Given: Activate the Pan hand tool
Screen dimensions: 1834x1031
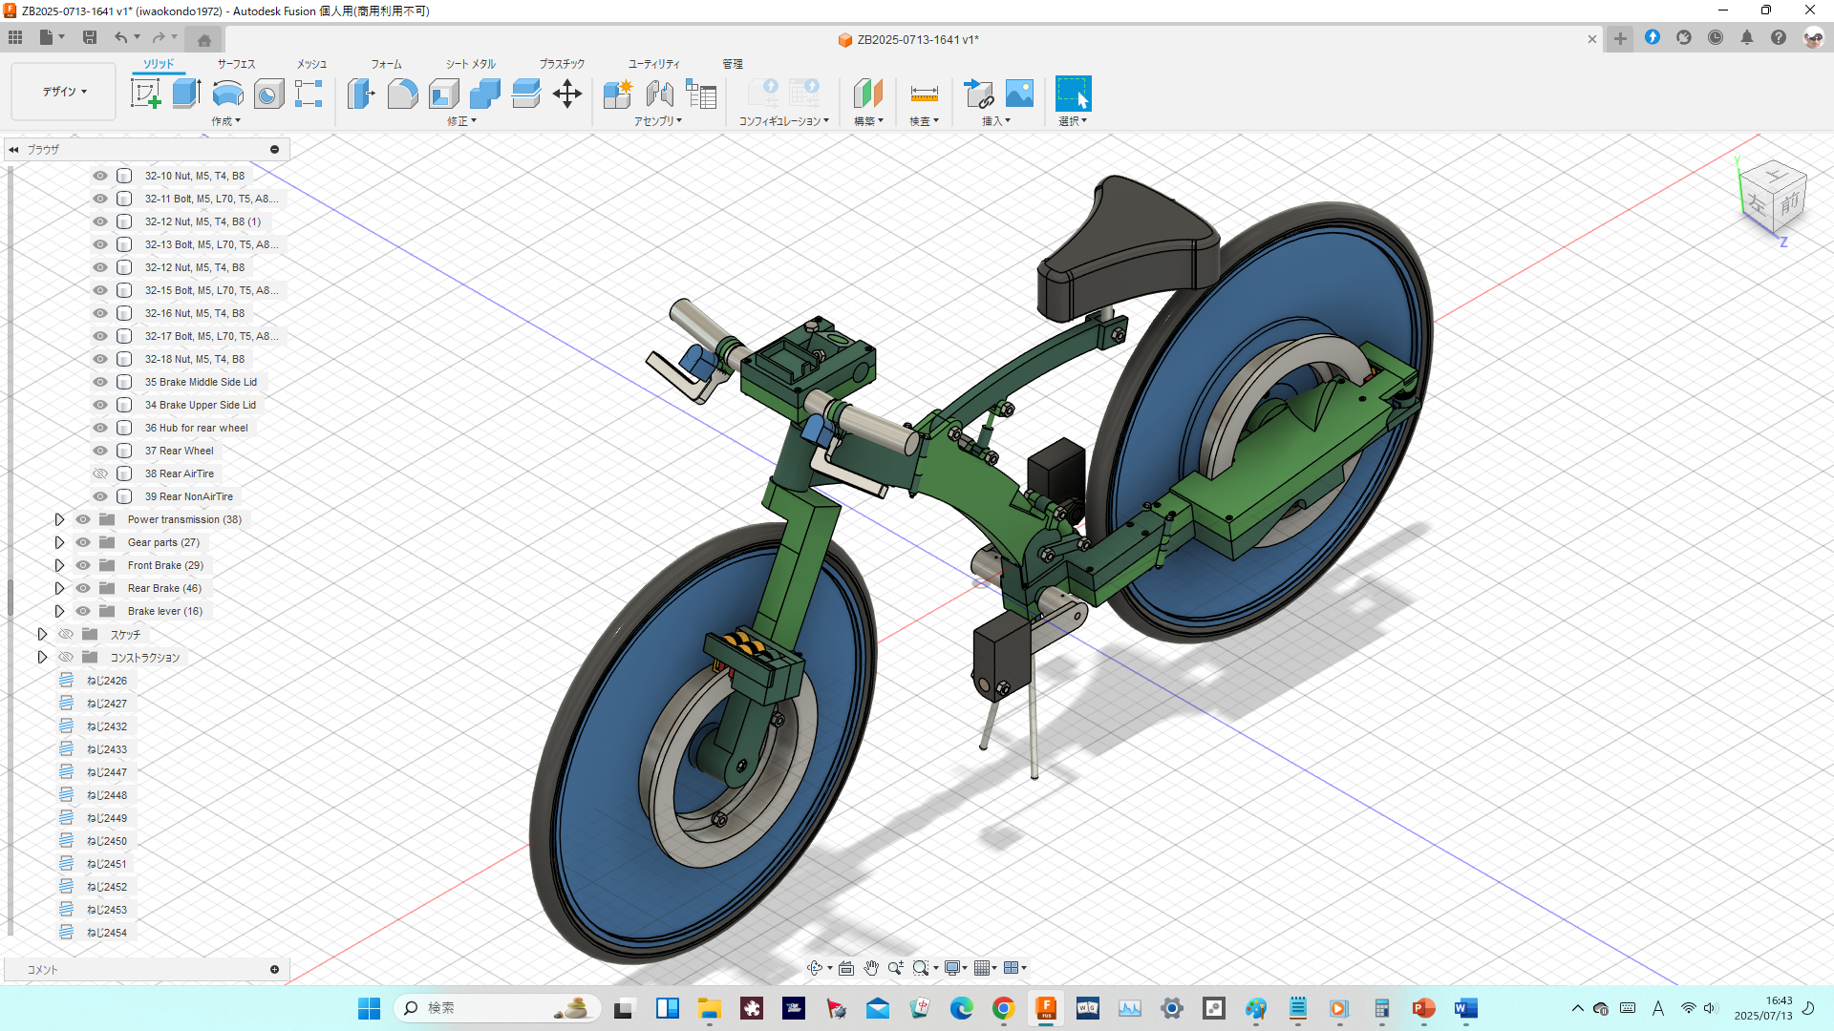Looking at the screenshot, I should click(x=871, y=968).
